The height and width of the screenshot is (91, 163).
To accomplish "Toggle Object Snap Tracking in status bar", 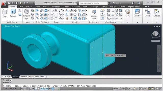I will click(42, 88).
